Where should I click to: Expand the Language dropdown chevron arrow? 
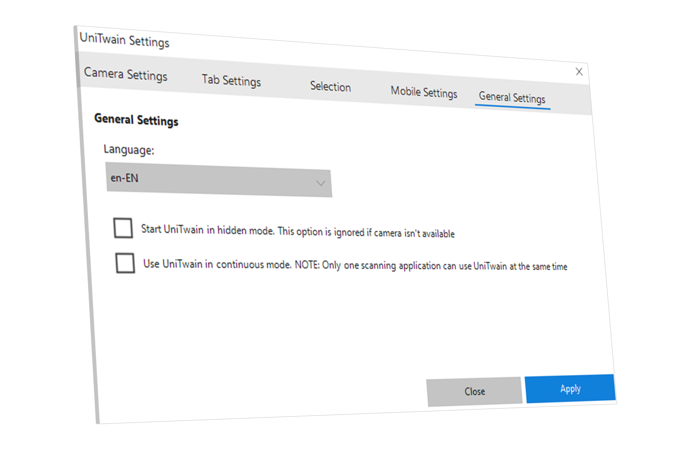tap(320, 183)
